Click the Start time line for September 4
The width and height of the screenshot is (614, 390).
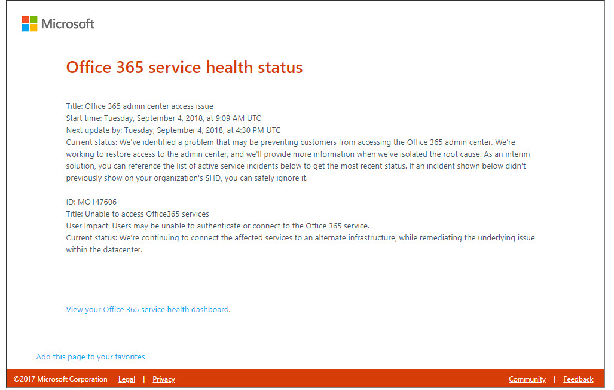point(163,118)
